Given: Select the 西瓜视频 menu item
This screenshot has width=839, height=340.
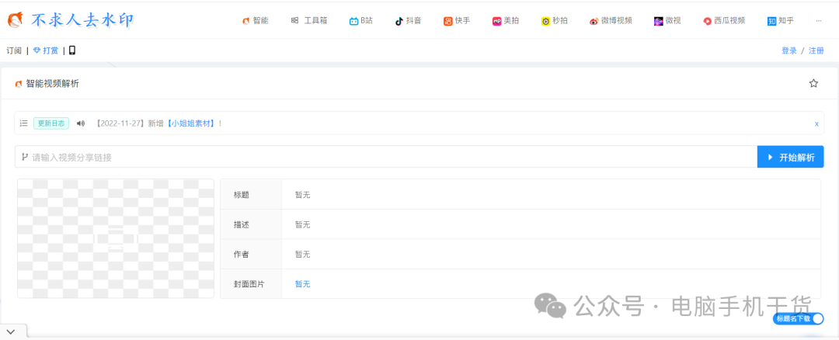Looking at the screenshot, I should pos(724,21).
